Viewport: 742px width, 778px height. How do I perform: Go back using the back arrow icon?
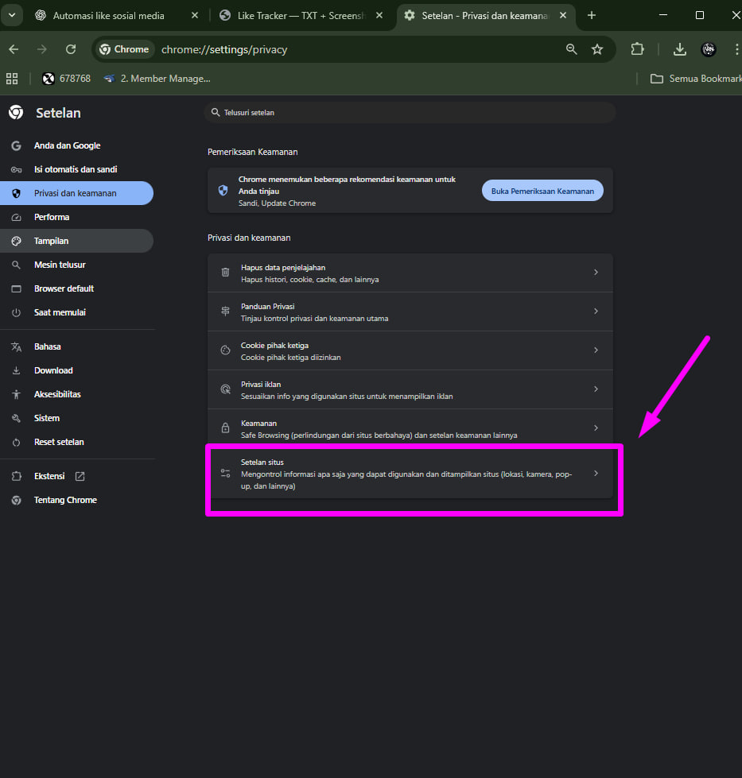[x=14, y=49]
